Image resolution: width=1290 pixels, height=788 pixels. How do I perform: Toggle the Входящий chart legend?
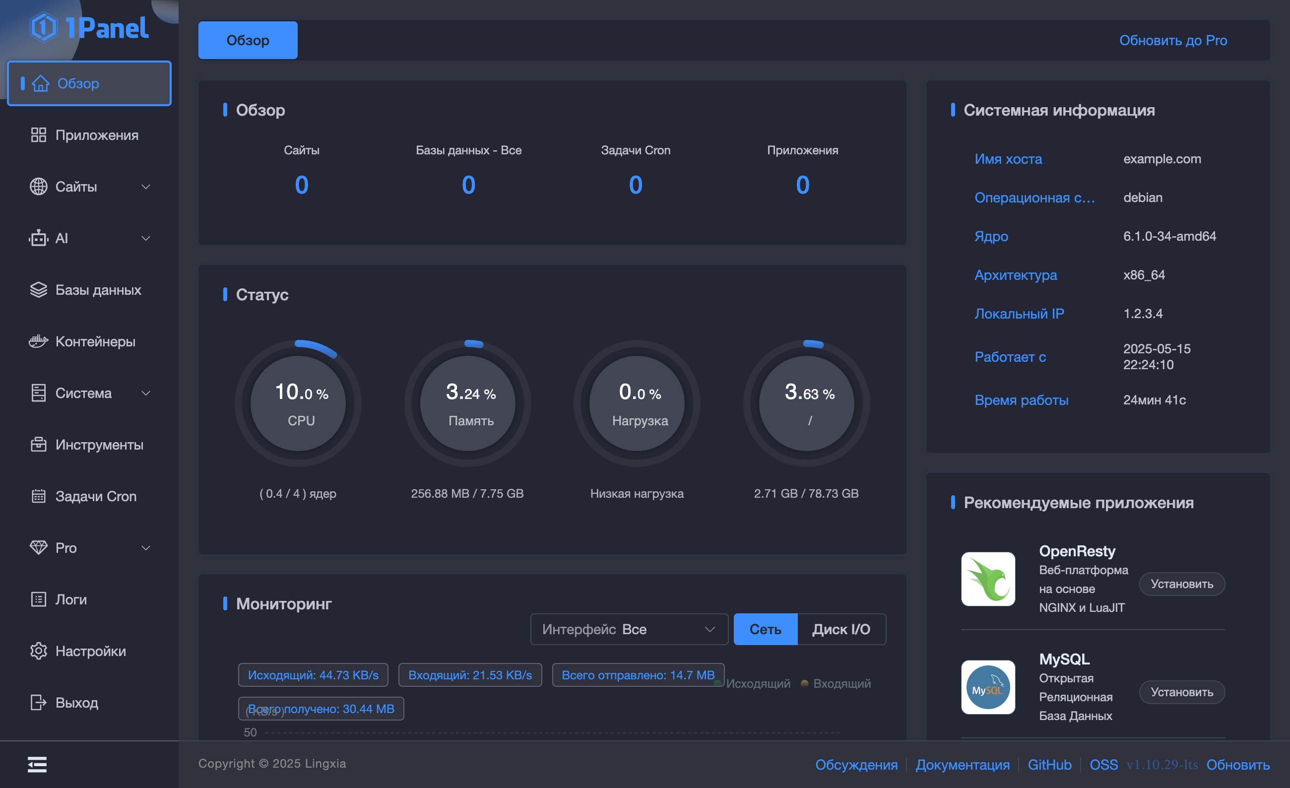836,683
